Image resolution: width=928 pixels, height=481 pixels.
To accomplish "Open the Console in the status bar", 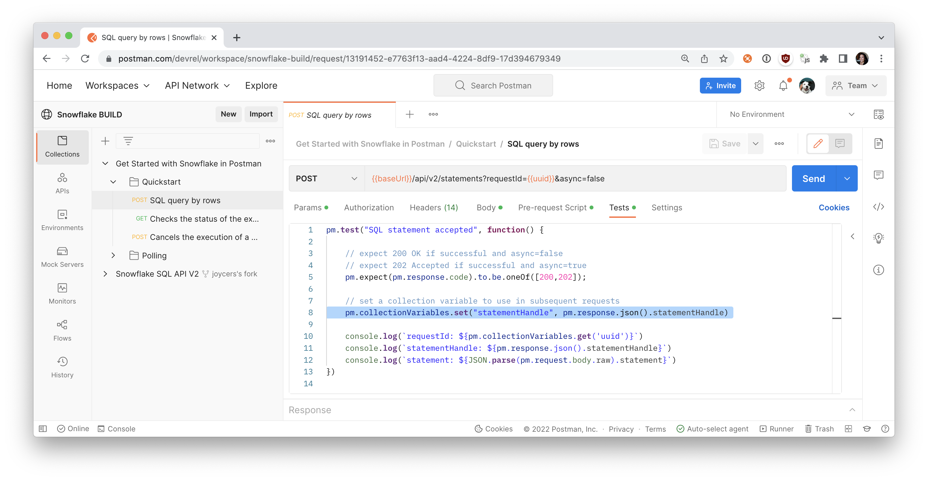I will pyautogui.click(x=117, y=428).
